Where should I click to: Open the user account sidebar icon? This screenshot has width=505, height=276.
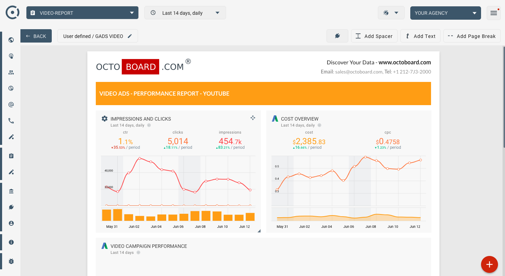[11, 223]
